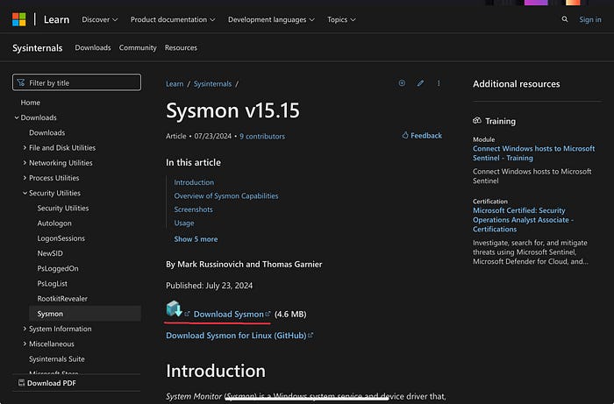Click the Download PDF icon

22,383
